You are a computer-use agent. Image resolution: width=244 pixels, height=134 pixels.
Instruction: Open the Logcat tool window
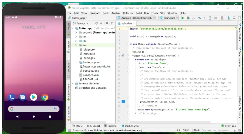(x=93, y=126)
